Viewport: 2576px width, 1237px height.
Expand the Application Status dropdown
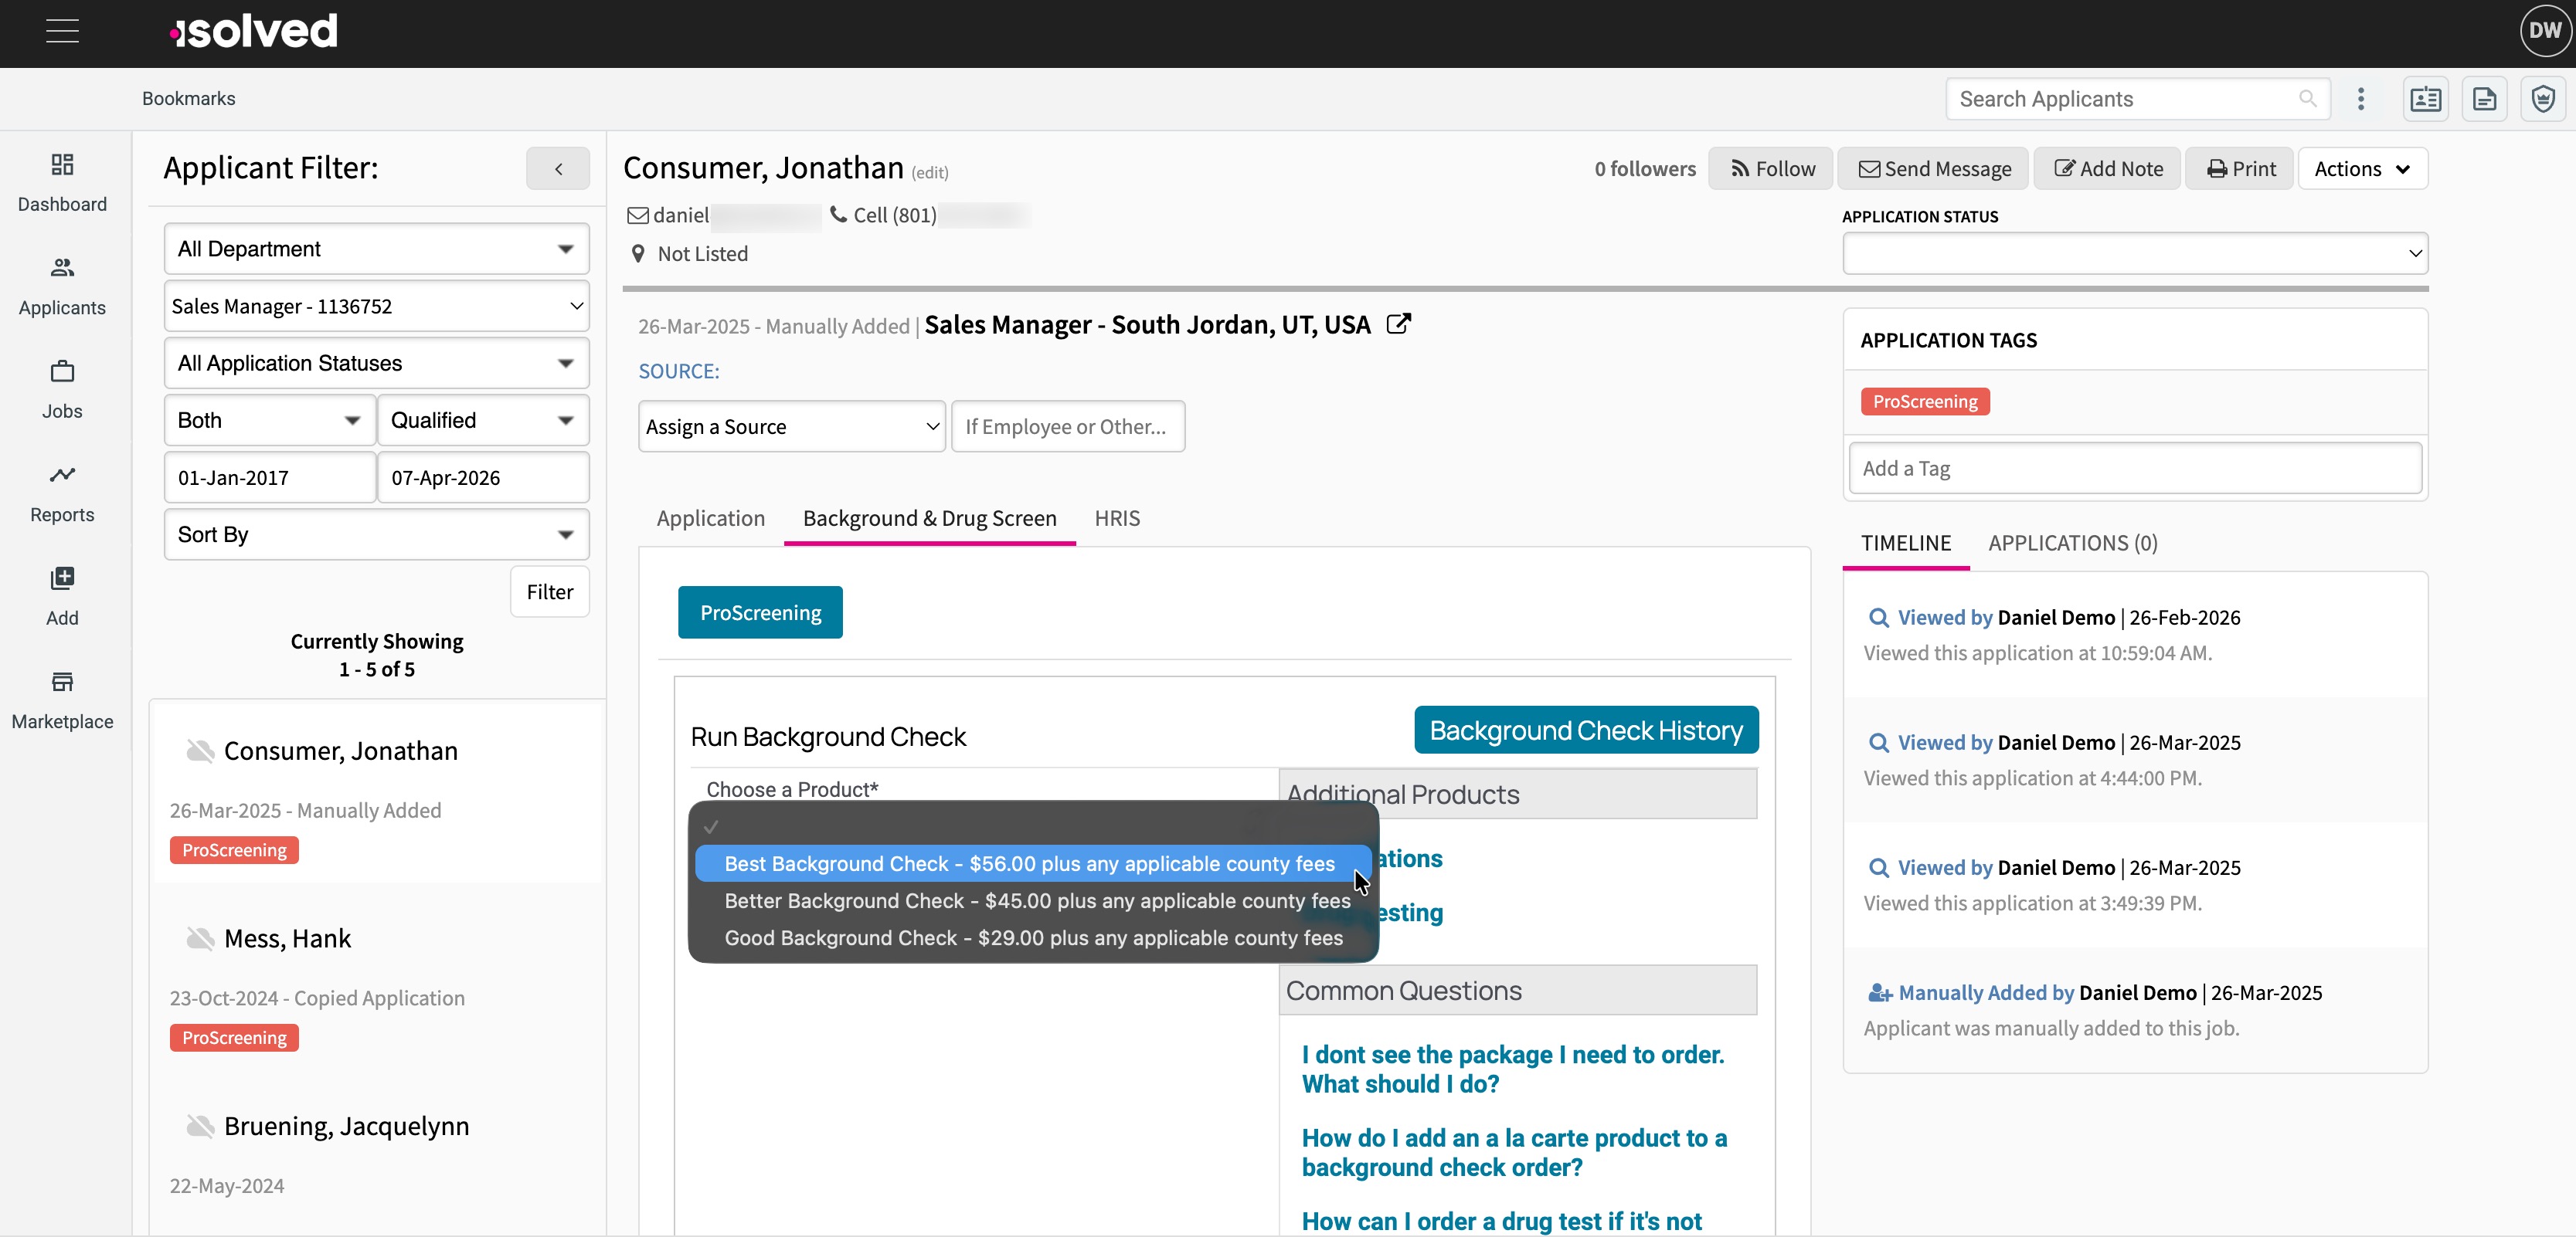(x=2134, y=254)
